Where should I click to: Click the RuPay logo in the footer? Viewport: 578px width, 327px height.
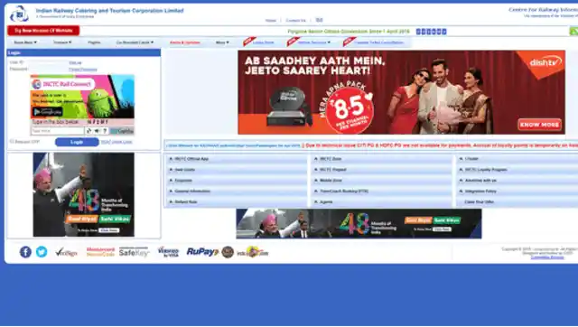[202, 252]
